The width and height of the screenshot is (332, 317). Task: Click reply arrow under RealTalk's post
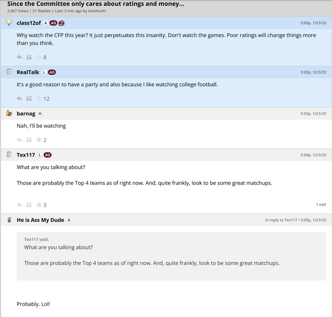[19, 98]
